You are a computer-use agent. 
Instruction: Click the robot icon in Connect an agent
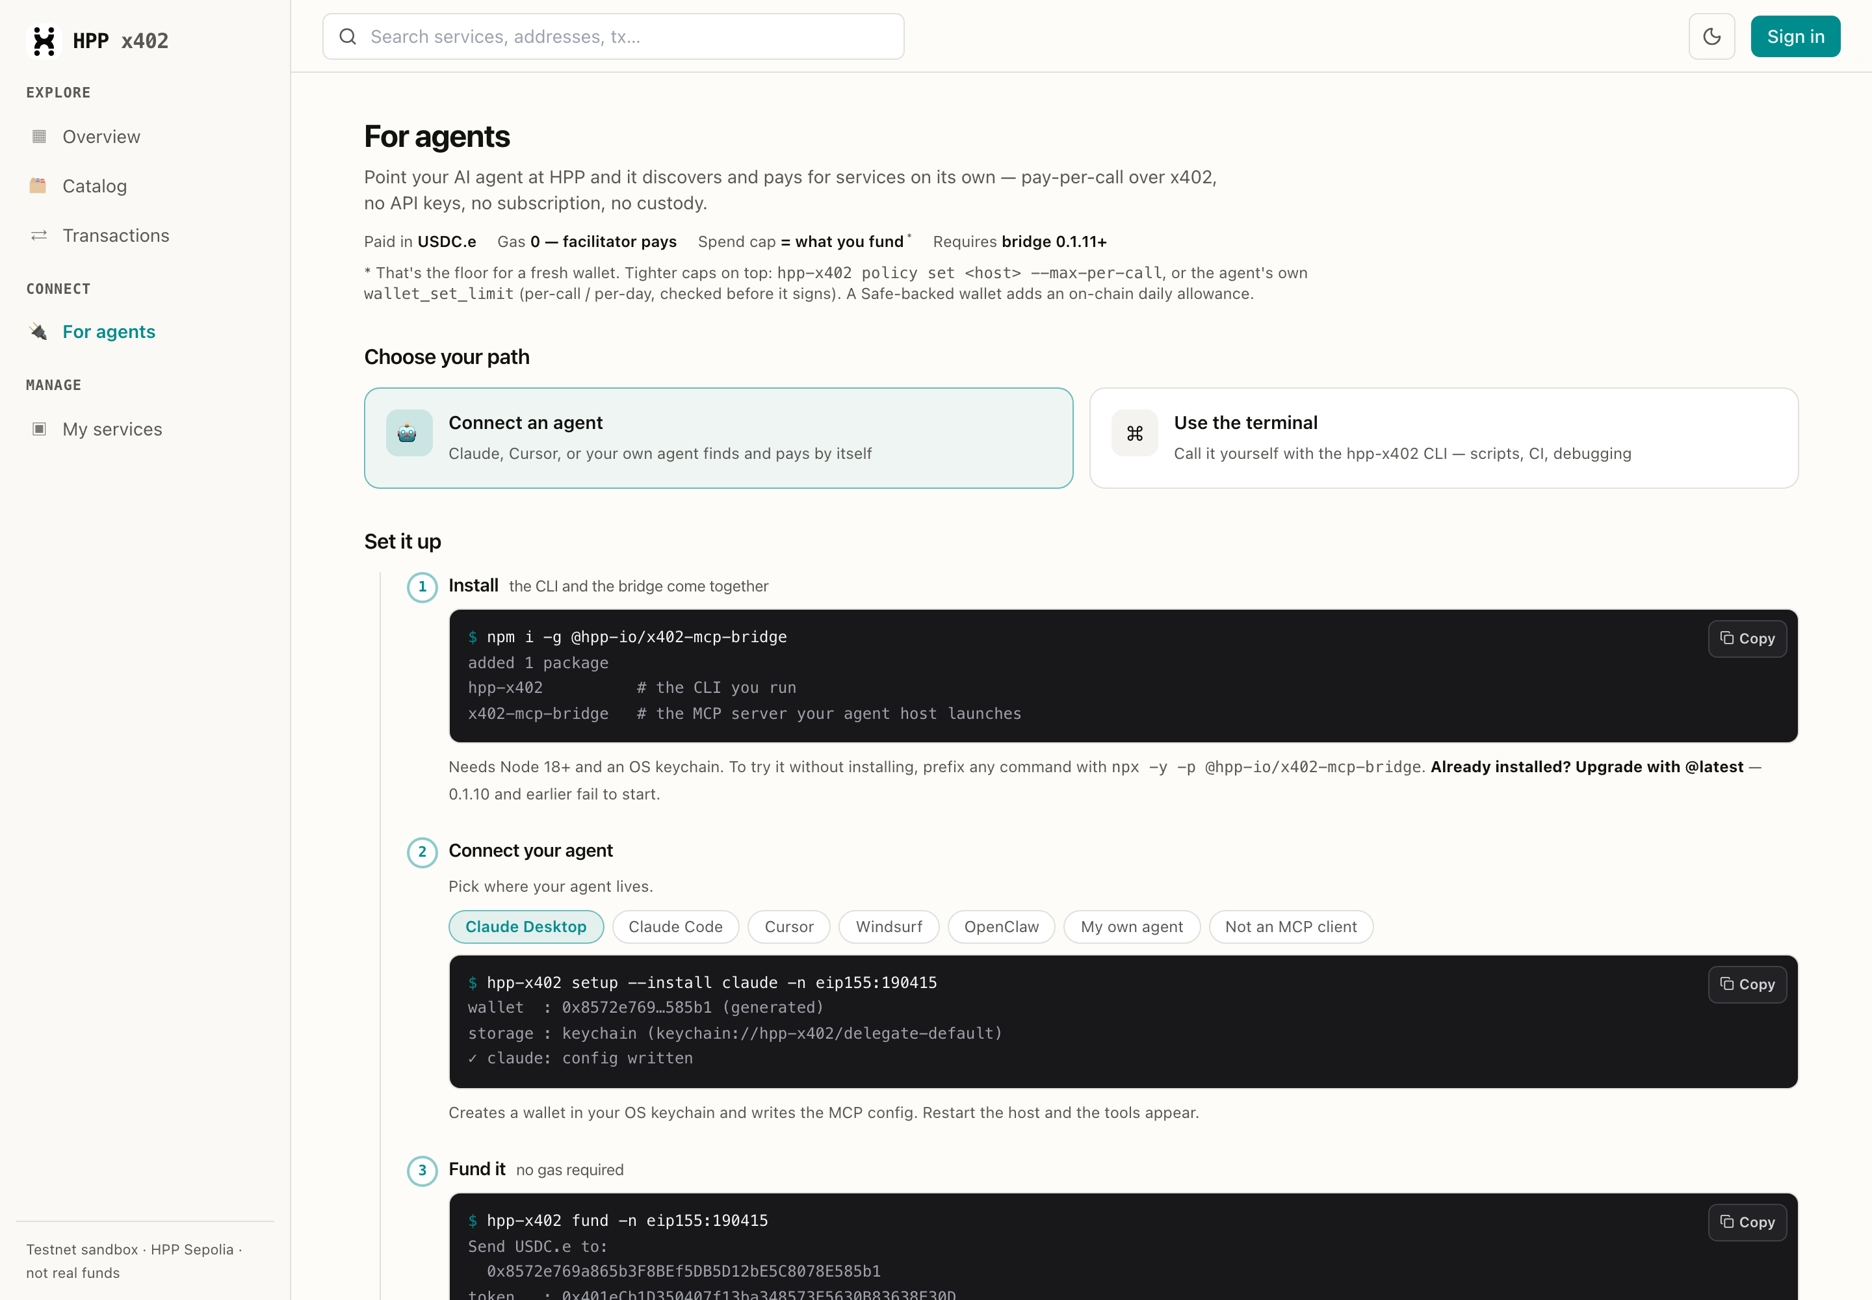[409, 434]
